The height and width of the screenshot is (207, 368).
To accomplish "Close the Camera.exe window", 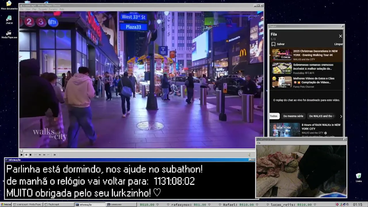I will [345, 139].
